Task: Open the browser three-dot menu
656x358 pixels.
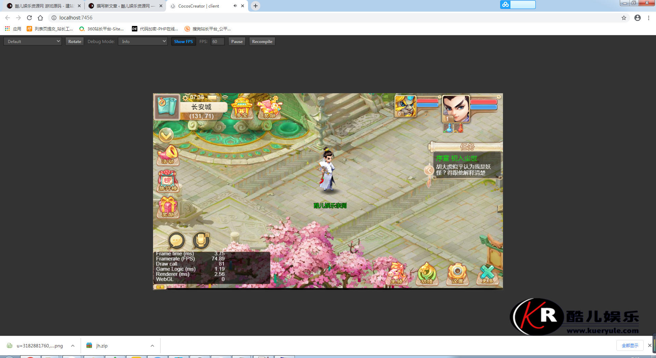Action: 648,18
